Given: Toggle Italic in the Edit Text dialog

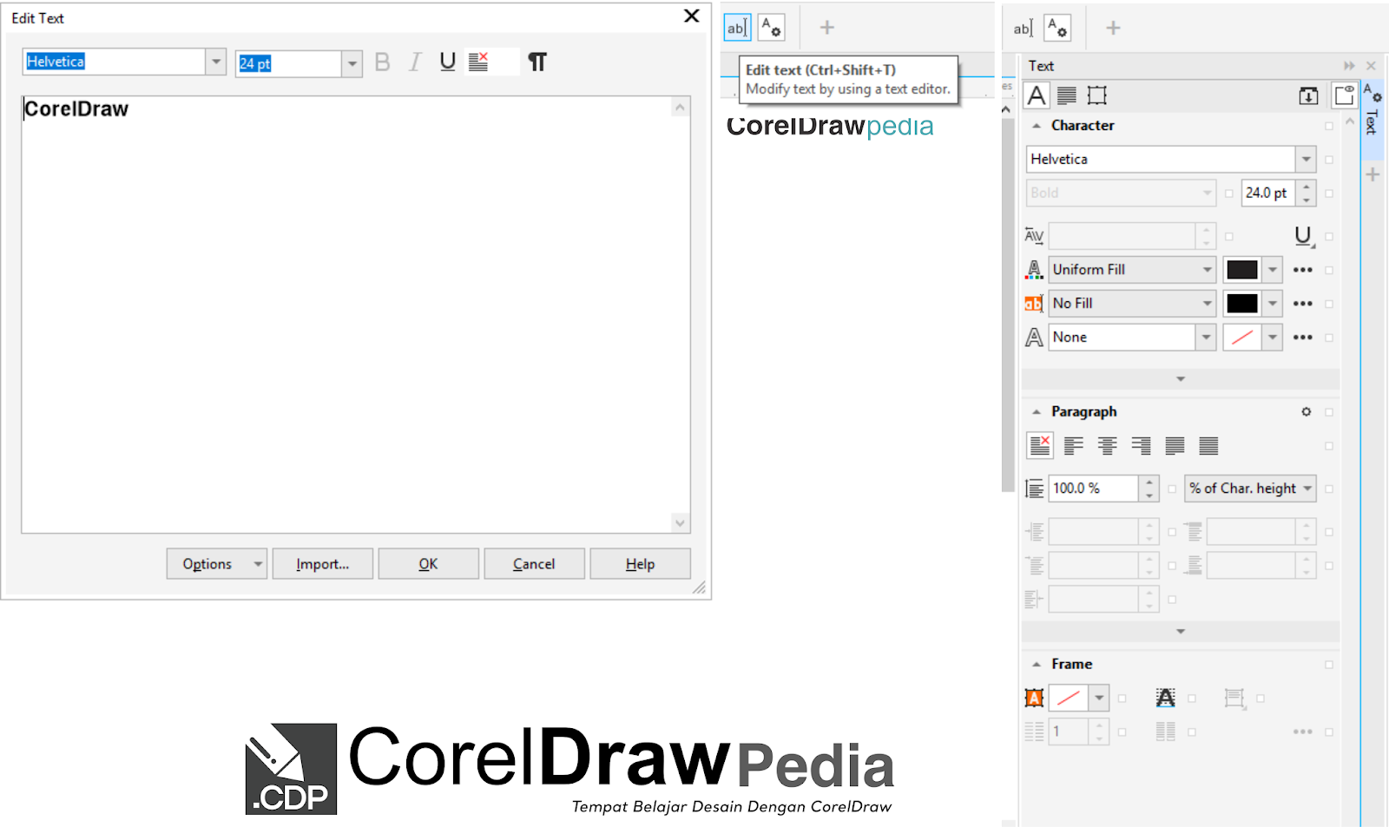Looking at the screenshot, I should point(415,62).
